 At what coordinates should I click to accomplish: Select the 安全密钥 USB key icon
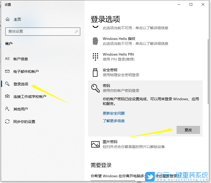click(95, 72)
